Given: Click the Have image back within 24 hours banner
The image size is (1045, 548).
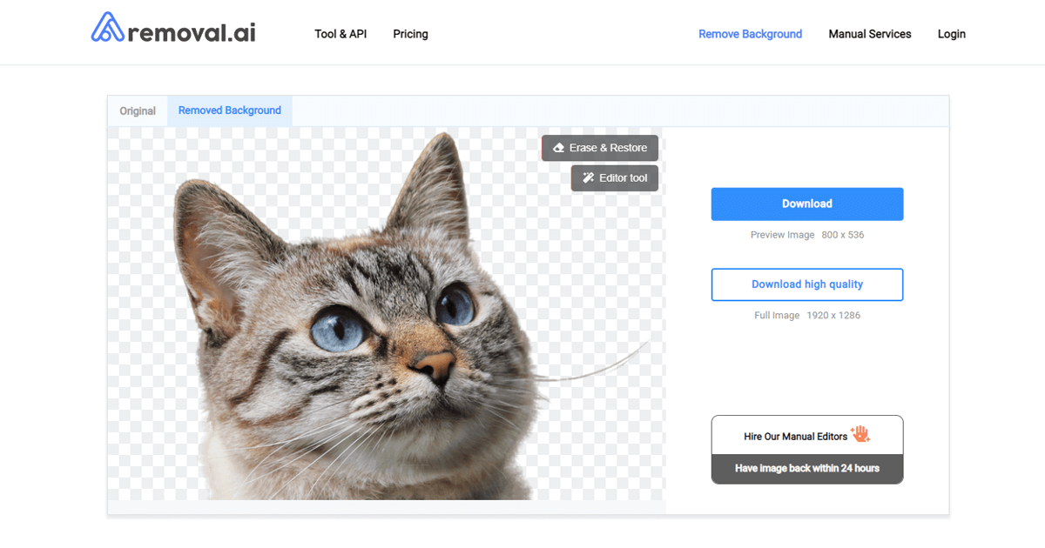Looking at the screenshot, I should tap(807, 469).
